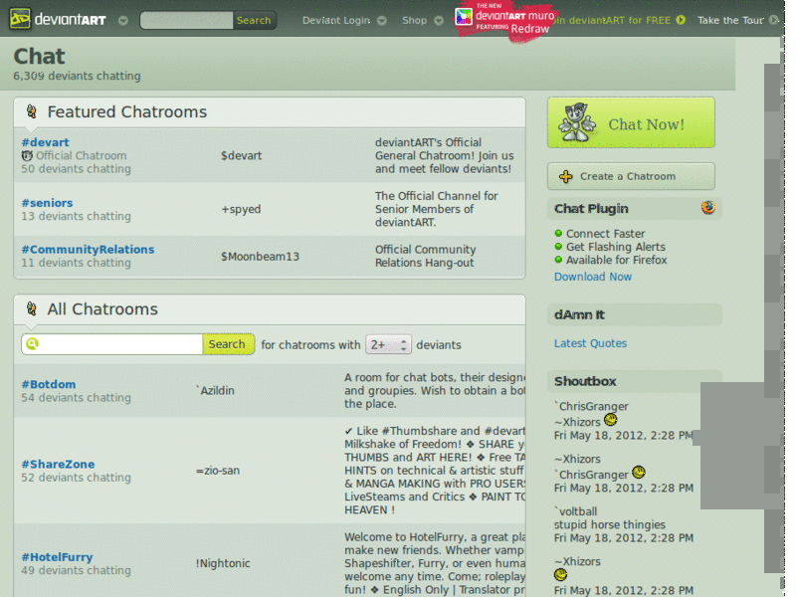Viewport: 796px width, 597px height.
Task: Click the deviantART muro Redraw banner
Action: point(506,20)
